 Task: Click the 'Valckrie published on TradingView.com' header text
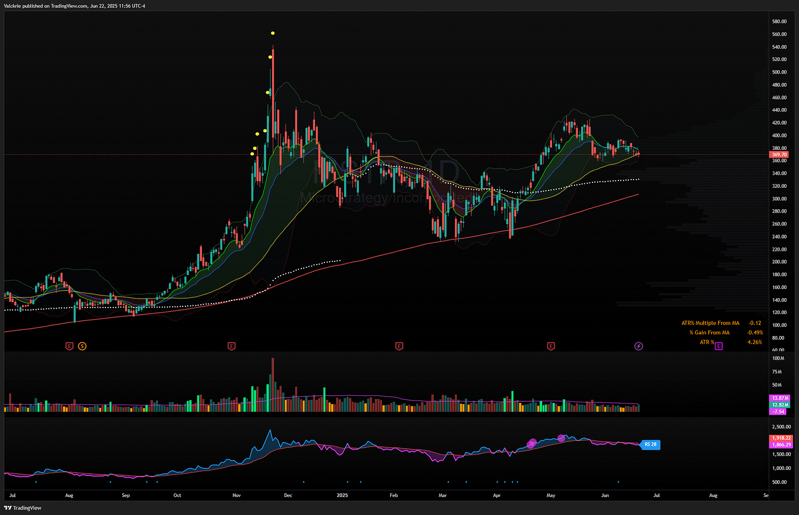pos(46,6)
